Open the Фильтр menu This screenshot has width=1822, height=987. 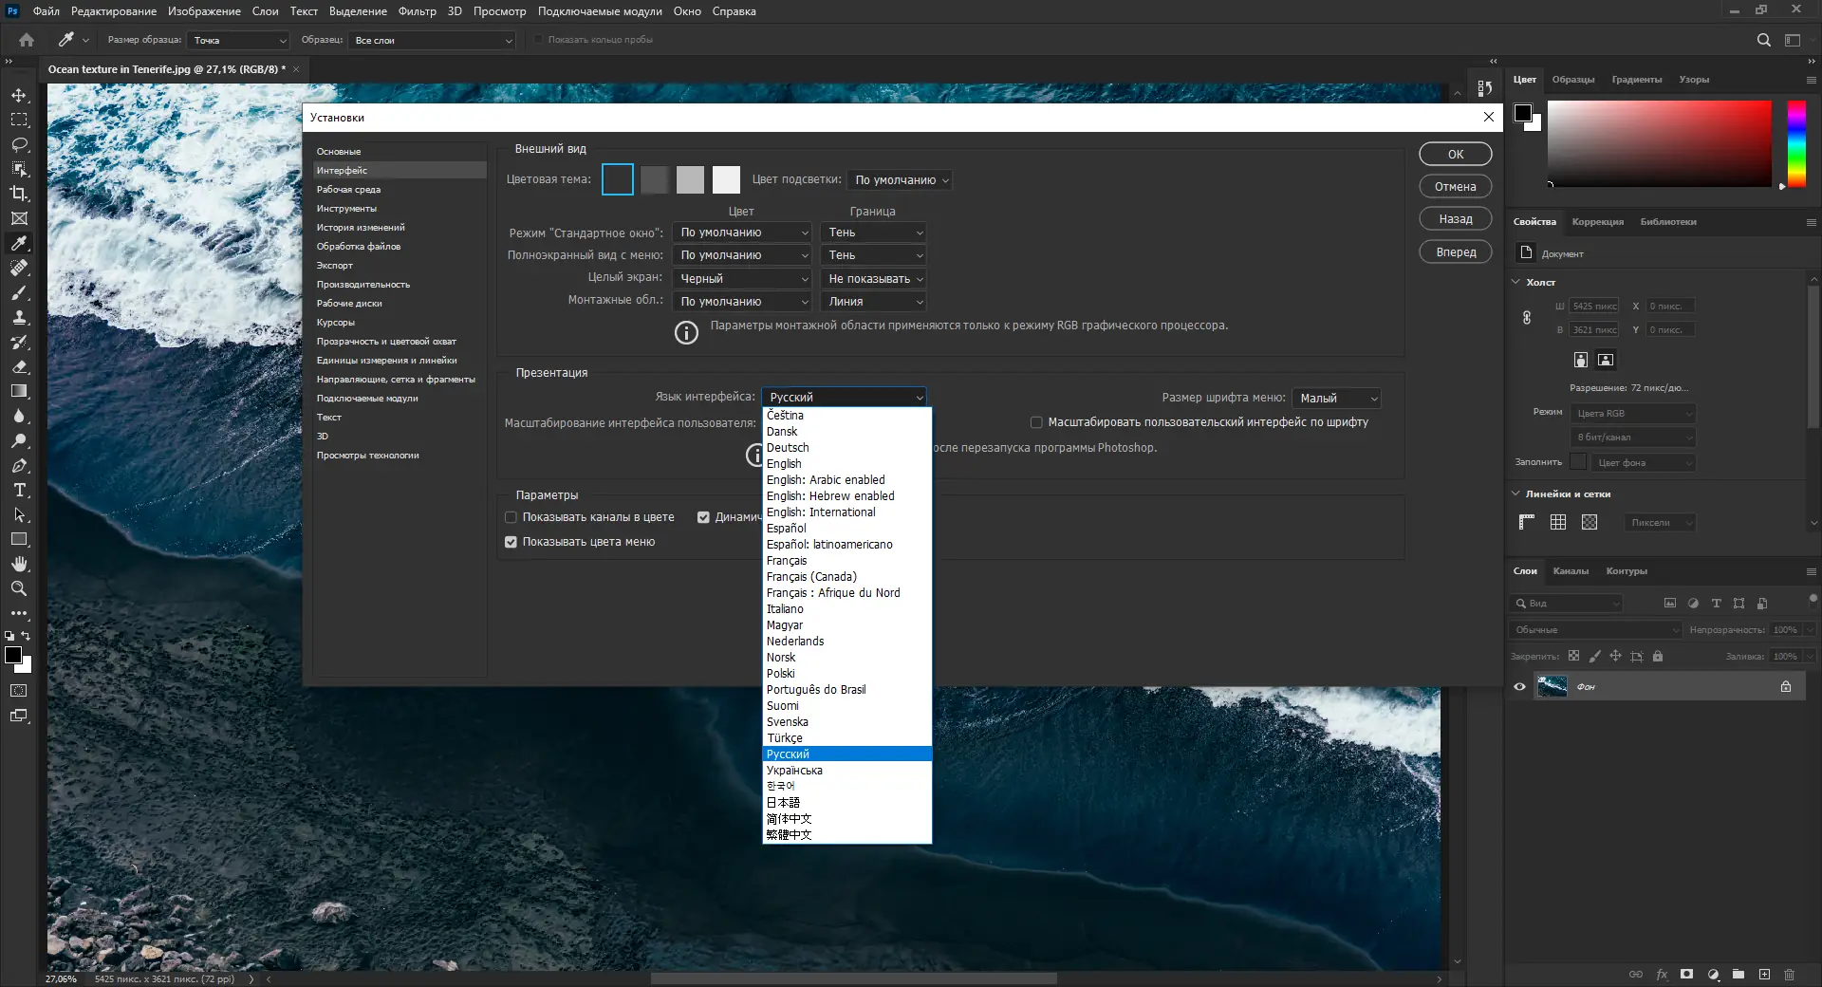[417, 11]
